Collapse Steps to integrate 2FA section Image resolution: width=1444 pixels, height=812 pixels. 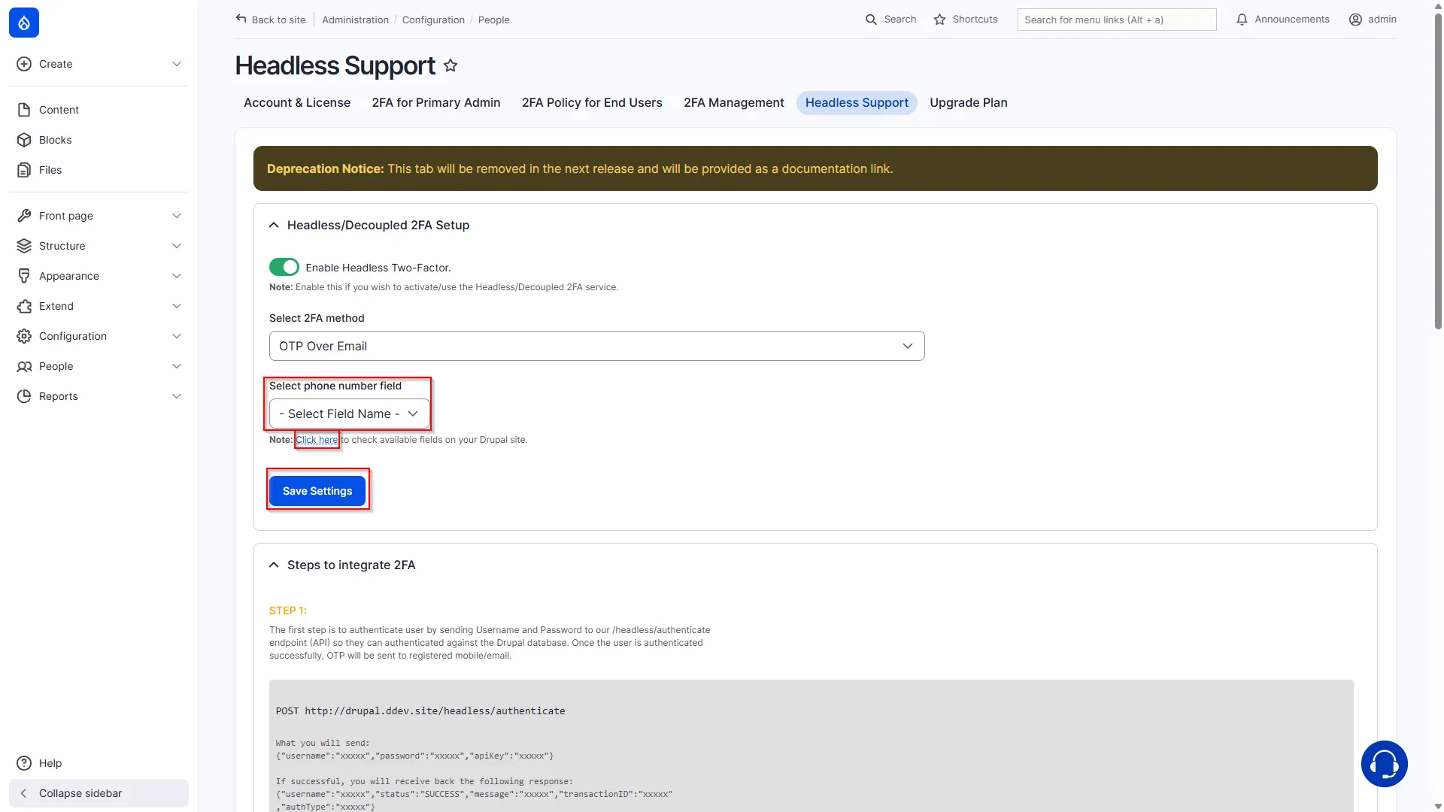274,565
